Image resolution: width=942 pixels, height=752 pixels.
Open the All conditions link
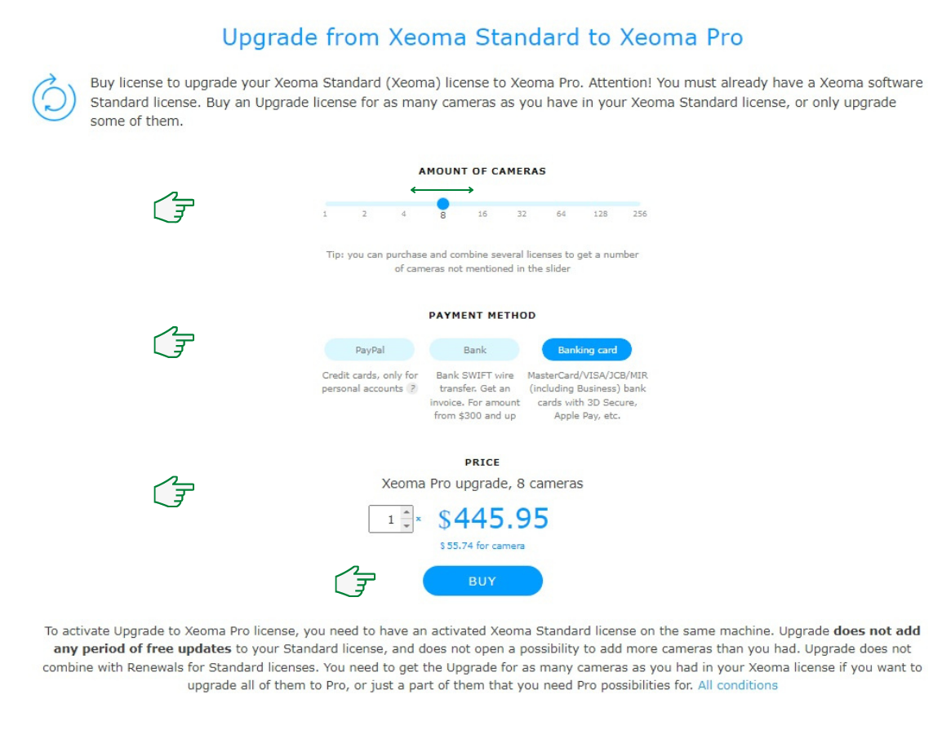(x=737, y=684)
